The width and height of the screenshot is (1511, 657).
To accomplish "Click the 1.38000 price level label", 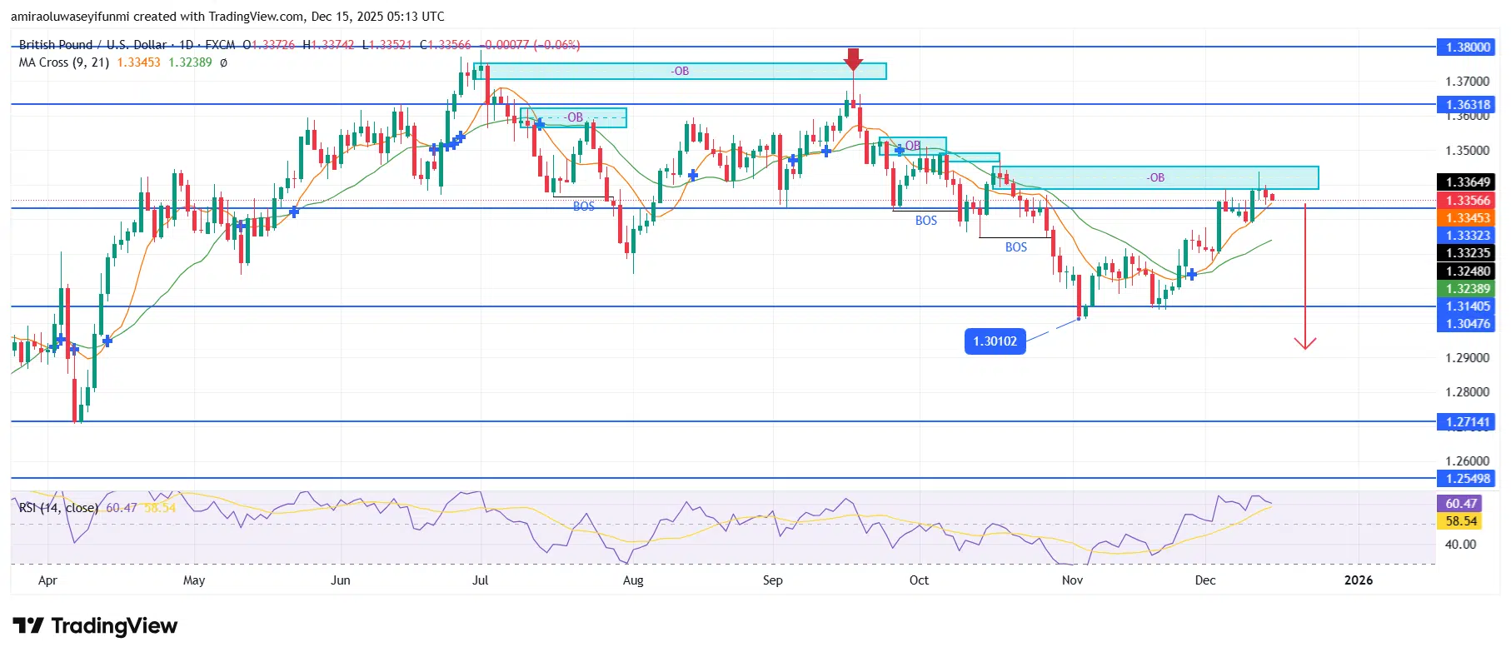I will (1467, 47).
